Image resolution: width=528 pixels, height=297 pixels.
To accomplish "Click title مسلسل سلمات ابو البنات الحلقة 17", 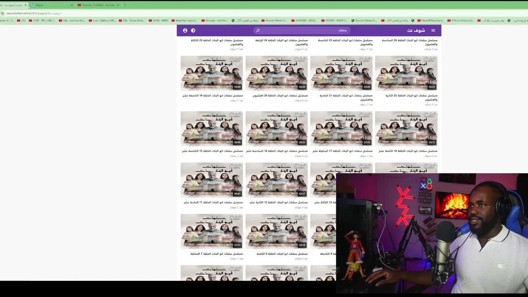I will click(342, 151).
